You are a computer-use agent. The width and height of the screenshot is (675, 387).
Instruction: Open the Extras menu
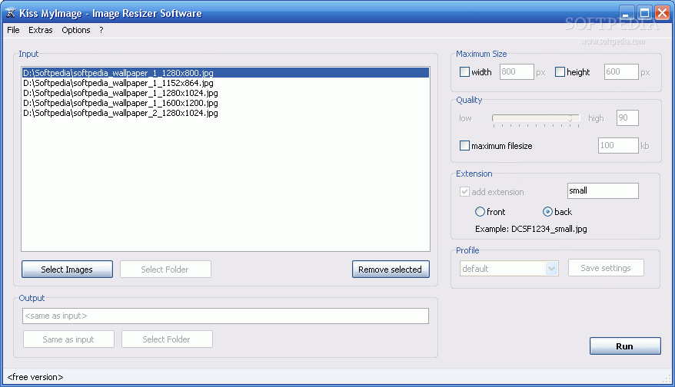[x=41, y=30]
